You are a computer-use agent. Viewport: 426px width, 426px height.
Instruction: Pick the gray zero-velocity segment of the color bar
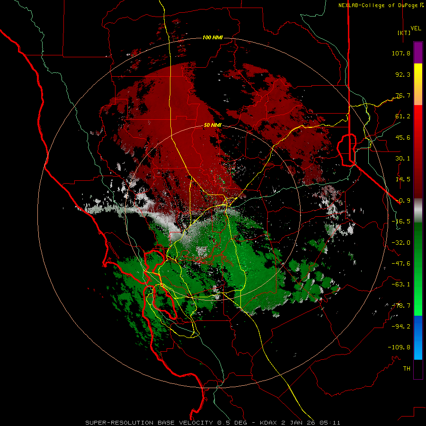[x=418, y=210]
